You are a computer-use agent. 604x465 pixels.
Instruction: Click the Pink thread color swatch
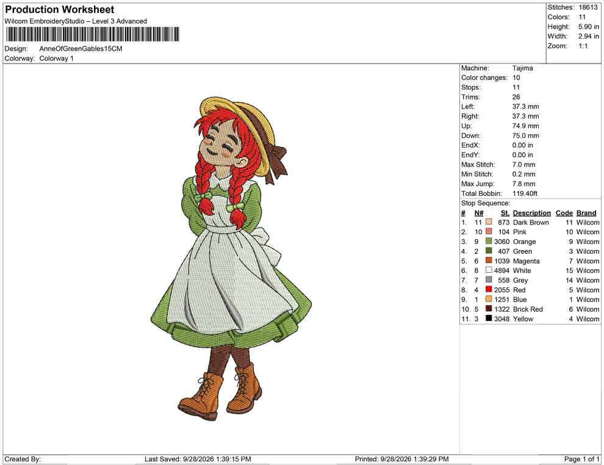489,231
